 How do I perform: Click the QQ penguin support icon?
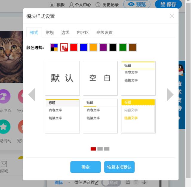point(181,70)
